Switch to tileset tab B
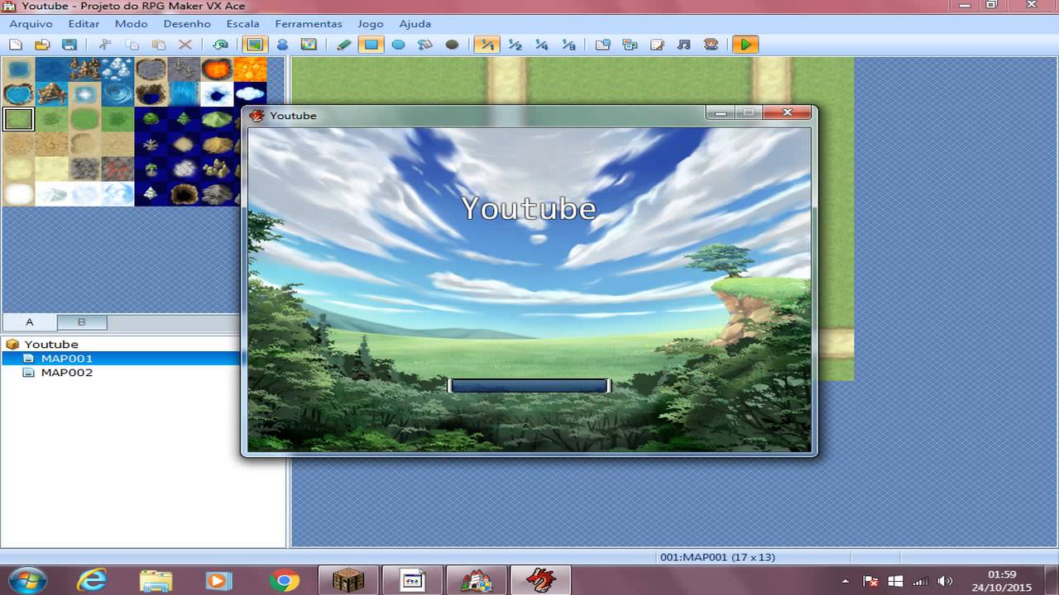 [82, 322]
